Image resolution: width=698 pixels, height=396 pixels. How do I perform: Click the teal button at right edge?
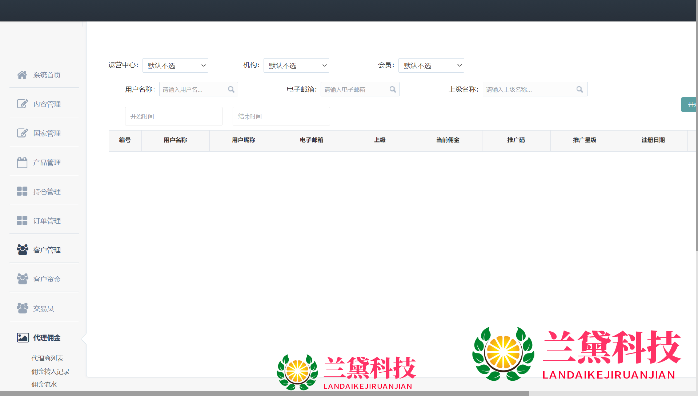click(689, 105)
